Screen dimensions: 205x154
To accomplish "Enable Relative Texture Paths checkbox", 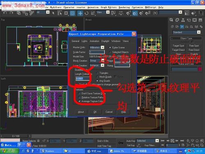I will pos(80,97).
